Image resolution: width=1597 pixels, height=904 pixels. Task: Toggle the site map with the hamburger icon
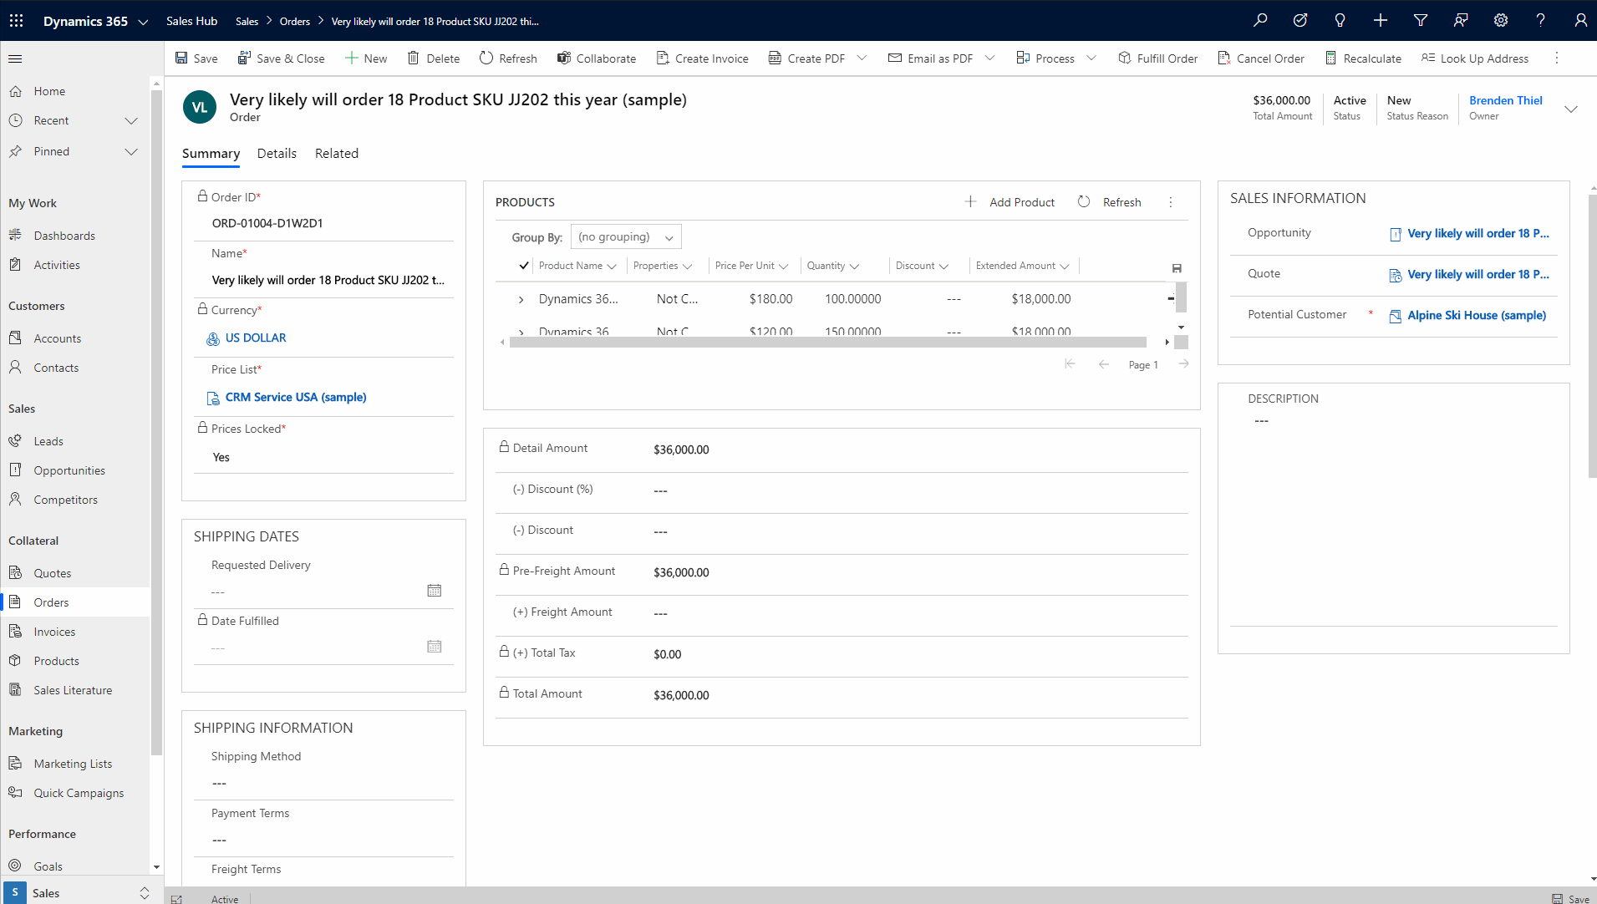pyautogui.click(x=15, y=58)
